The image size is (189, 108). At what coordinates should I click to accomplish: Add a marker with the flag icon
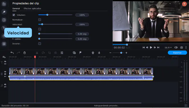(x=80, y=53)
